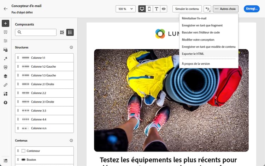
Task: Click the undo arrow button
Action: pyautogui.click(x=207, y=9)
